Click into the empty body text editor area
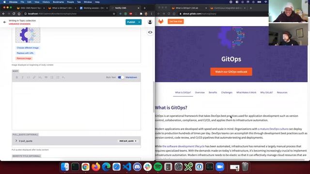 tap(77, 106)
